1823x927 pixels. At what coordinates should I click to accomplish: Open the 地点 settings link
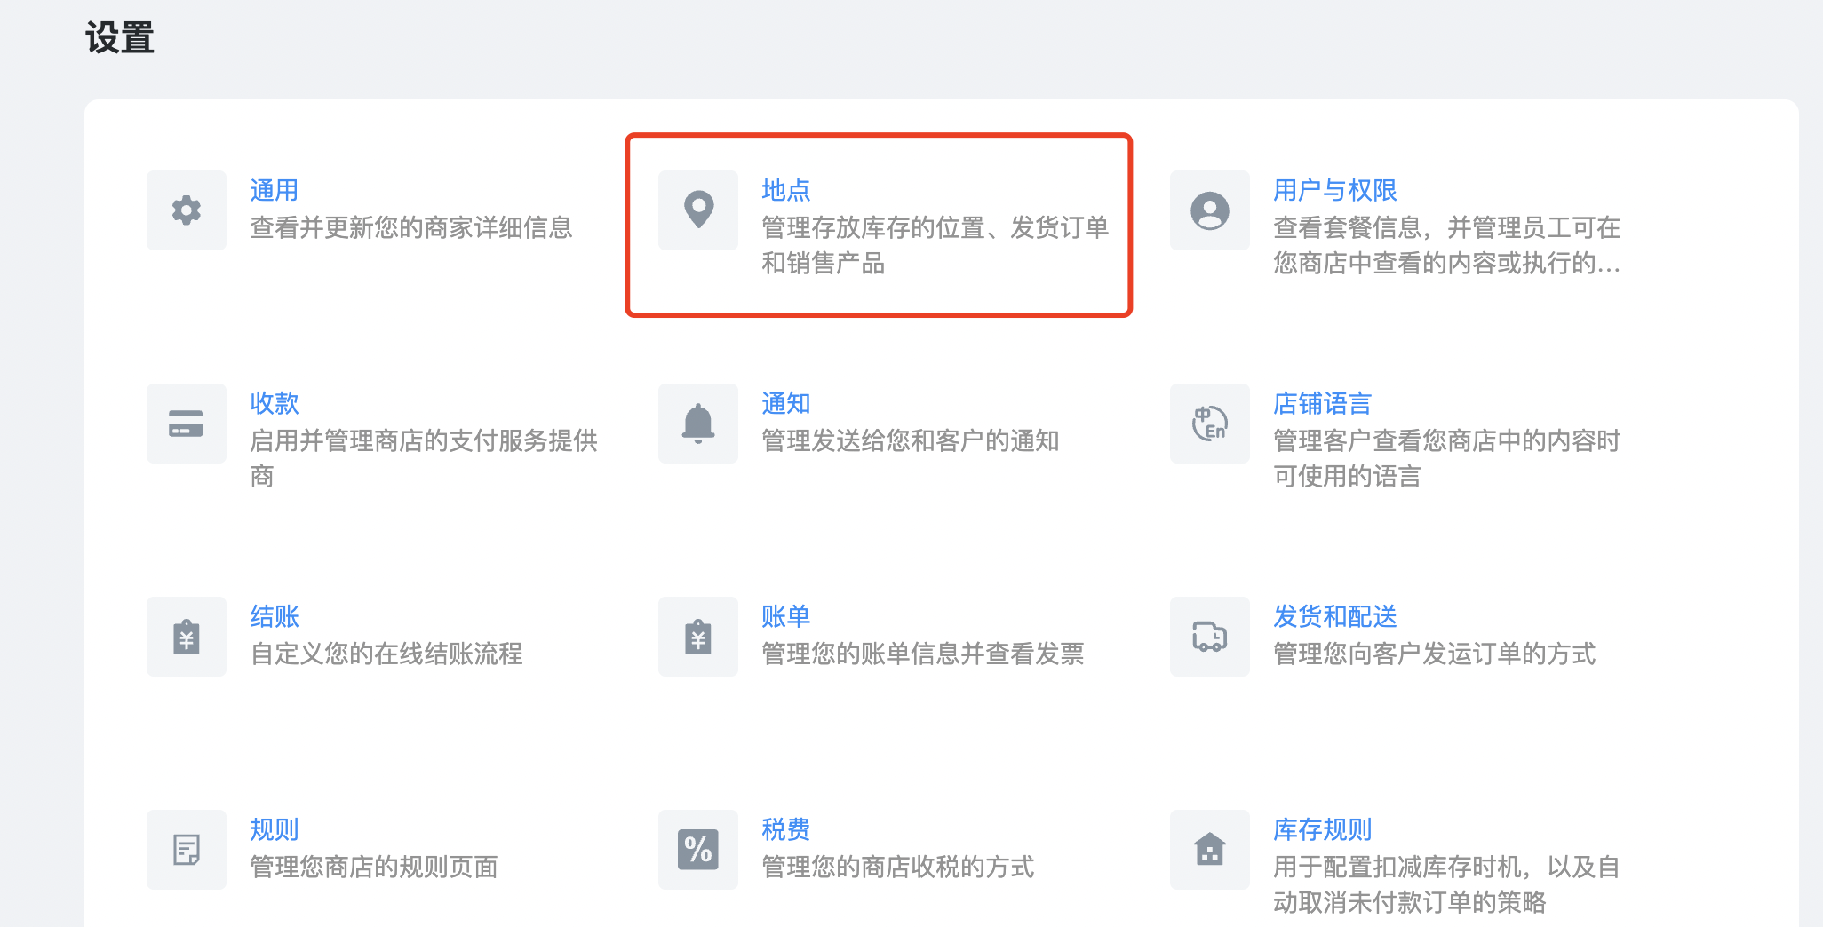(x=785, y=190)
